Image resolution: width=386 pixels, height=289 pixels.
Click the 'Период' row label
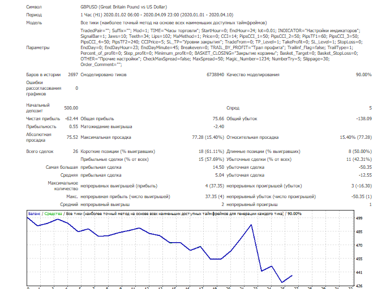34,15
